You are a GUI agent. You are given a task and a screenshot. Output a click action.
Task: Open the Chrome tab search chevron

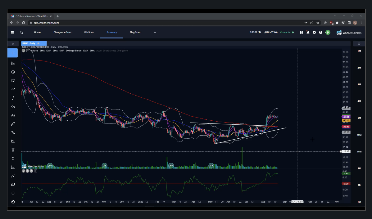[x=335, y=16]
